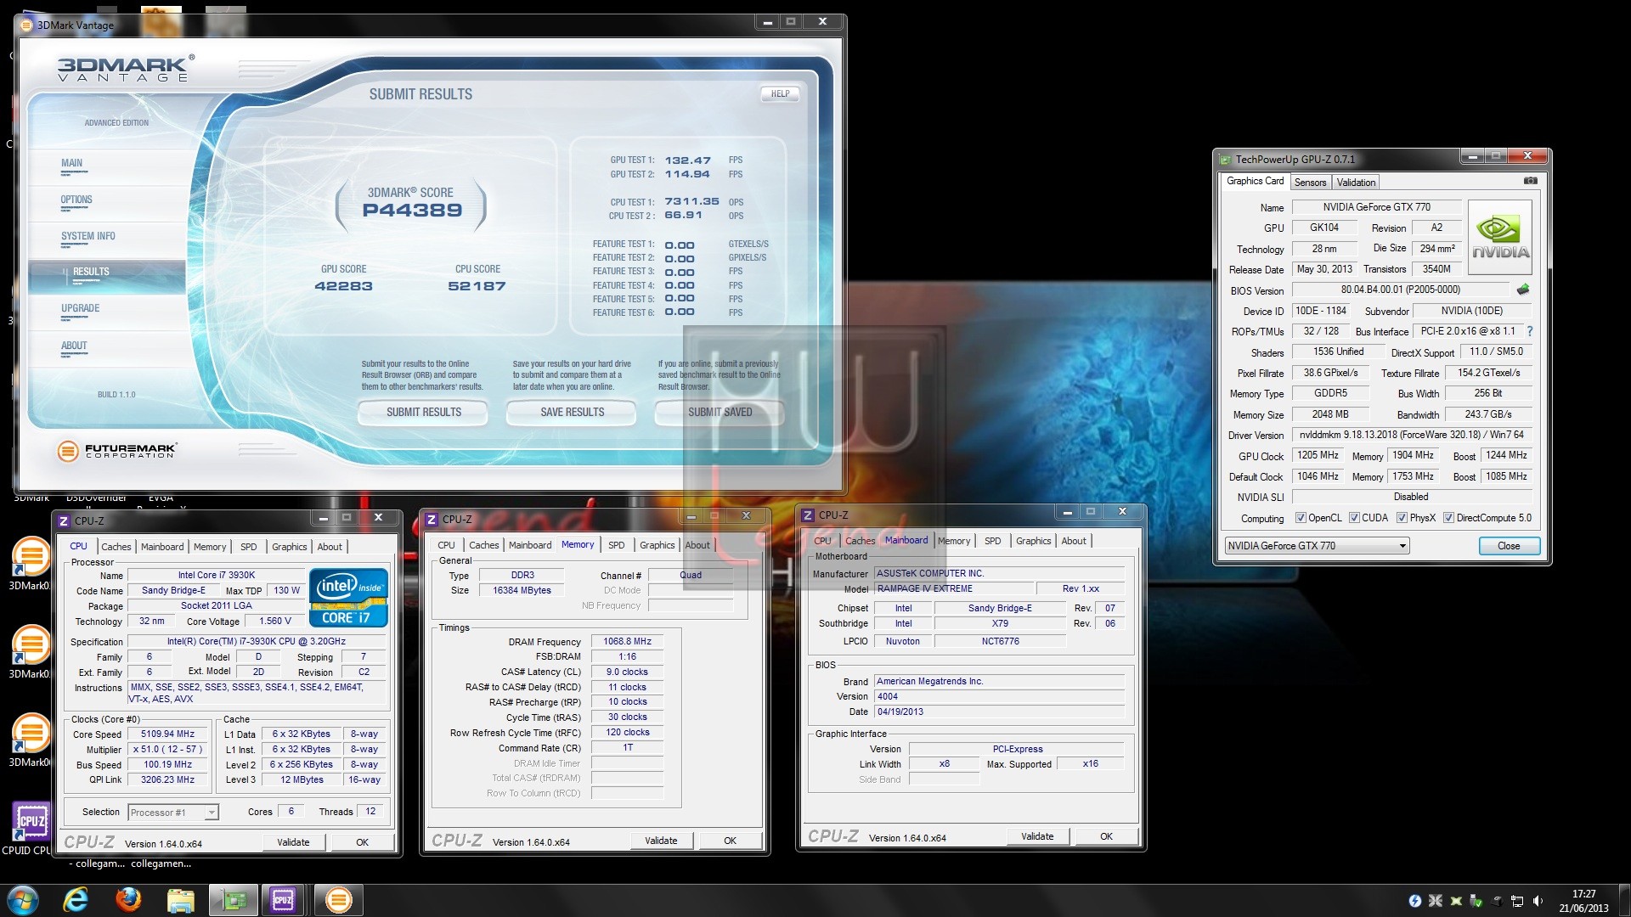The height and width of the screenshot is (917, 1631).
Task: Click the motherboard model RAMPAGE IV EXTREME
Action: click(x=955, y=588)
